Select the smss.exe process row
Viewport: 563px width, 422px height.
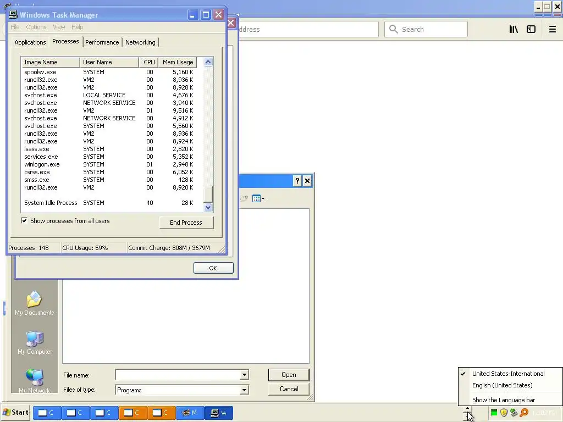point(109,180)
